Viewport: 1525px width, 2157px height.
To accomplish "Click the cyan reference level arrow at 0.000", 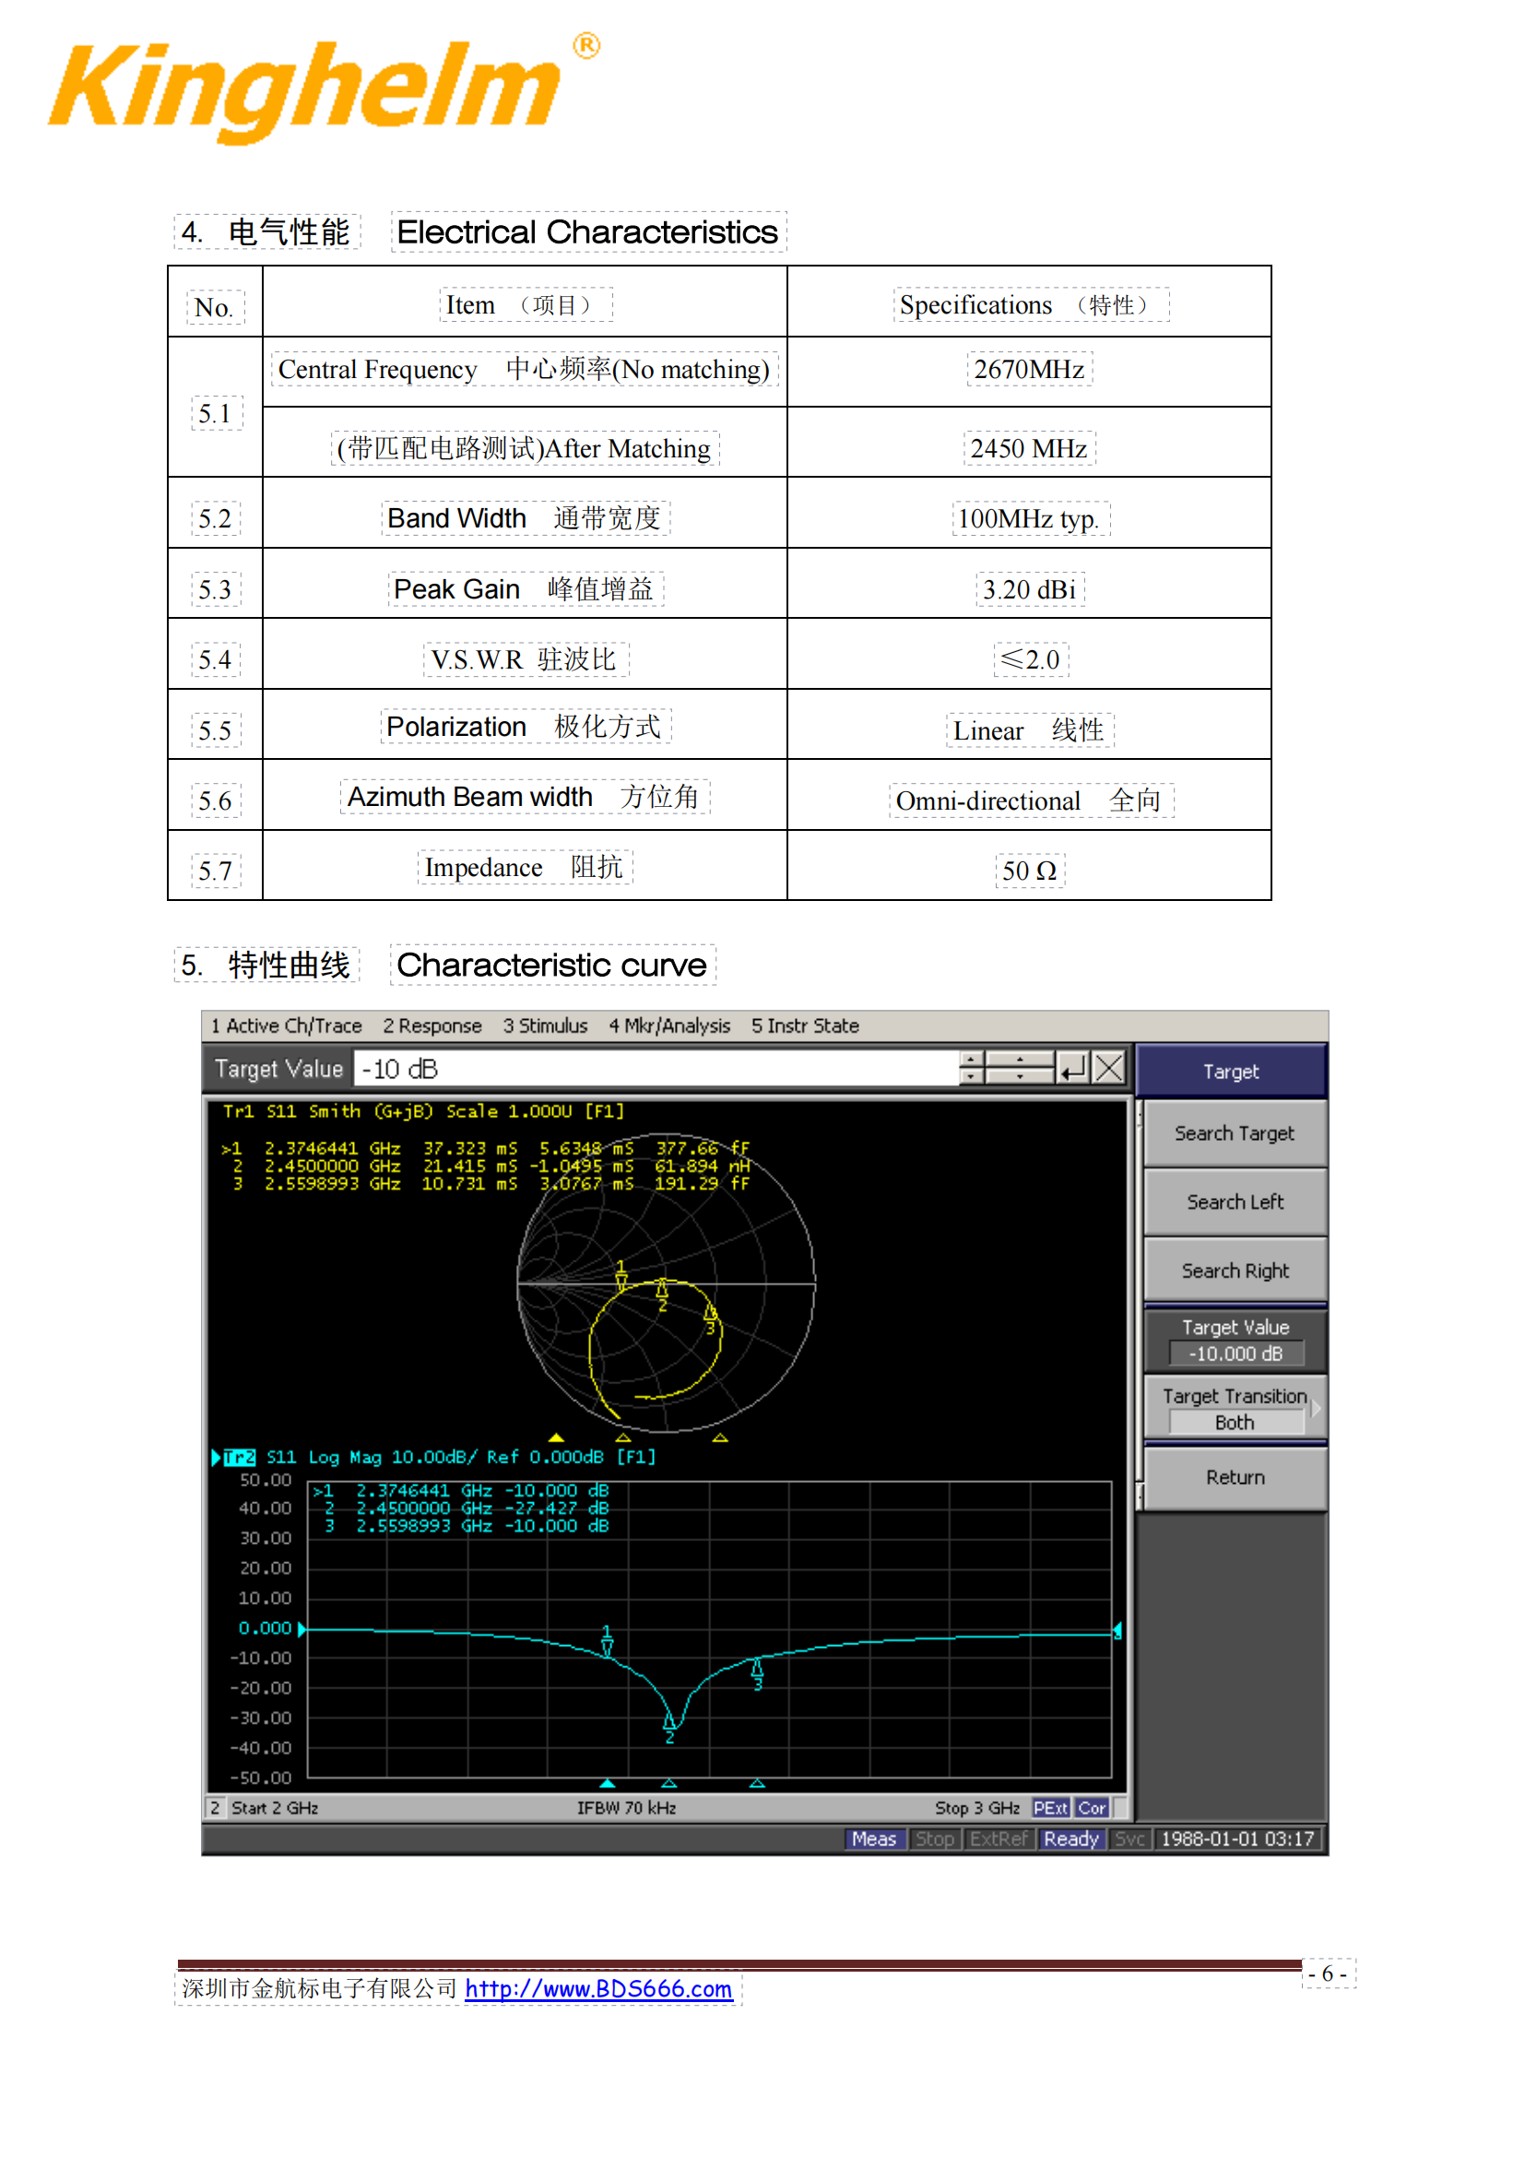I will tap(301, 1628).
